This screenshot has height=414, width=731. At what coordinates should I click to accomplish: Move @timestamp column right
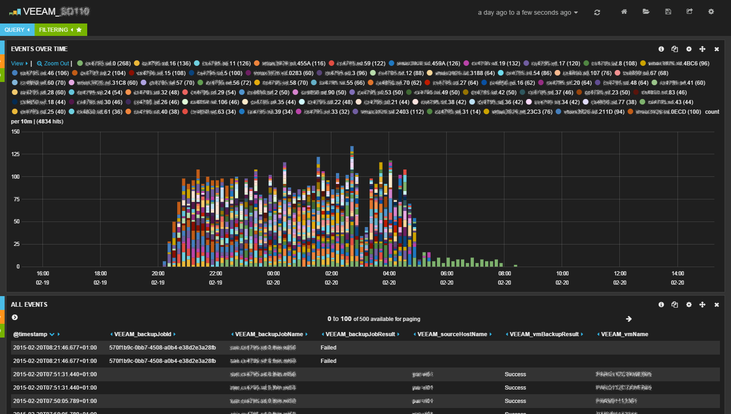[x=59, y=334]
